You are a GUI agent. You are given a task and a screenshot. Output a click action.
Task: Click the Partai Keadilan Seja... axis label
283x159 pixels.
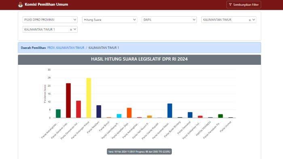click(x=120, y=131)
